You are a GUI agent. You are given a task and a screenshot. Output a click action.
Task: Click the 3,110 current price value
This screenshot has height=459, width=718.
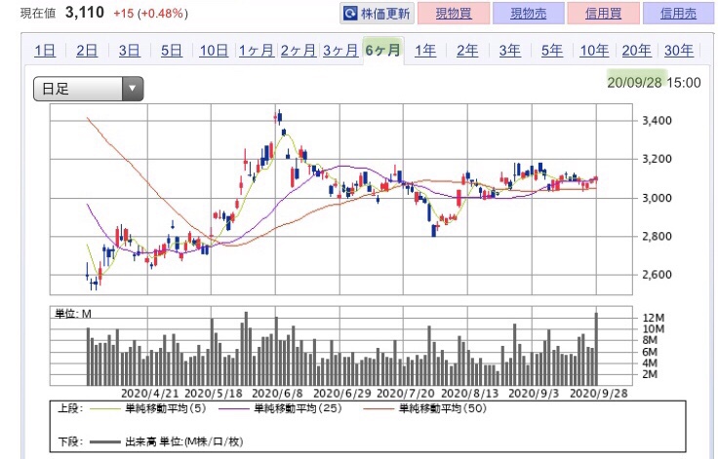point(85,13)
